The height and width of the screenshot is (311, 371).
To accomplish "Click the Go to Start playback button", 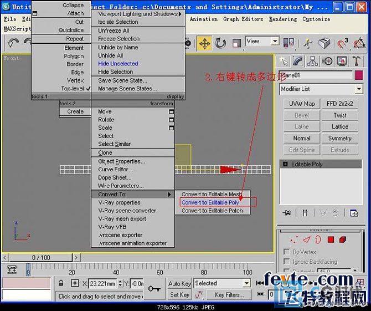I will pyautogui.click(x=260, y=283).
